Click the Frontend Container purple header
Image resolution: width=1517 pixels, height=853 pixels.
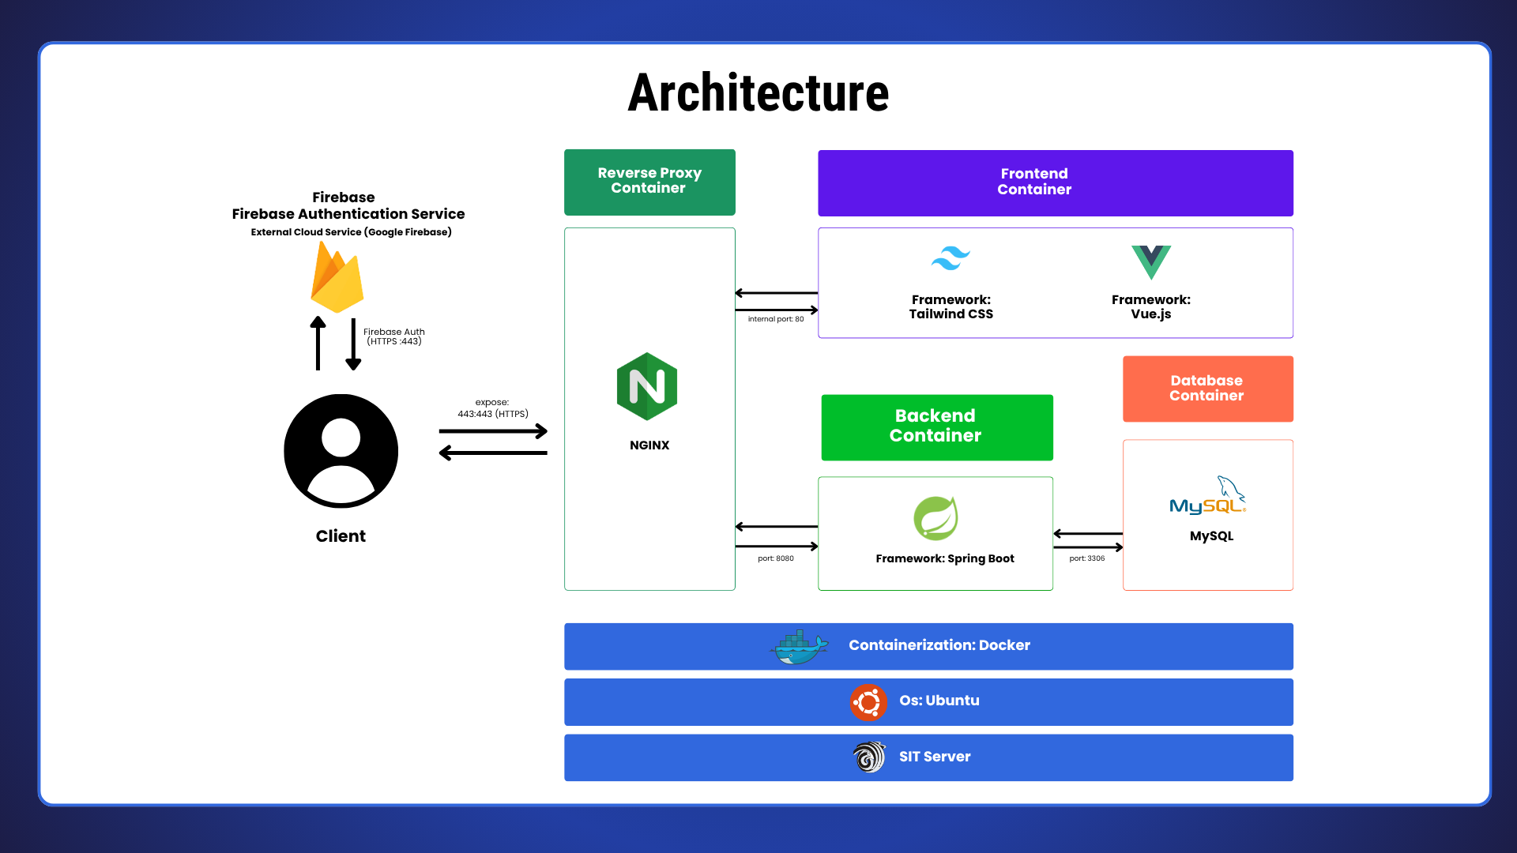pyautogui.click(x=1055, y=182)
